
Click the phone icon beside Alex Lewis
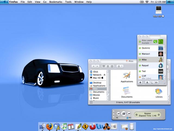coord(155,41)
